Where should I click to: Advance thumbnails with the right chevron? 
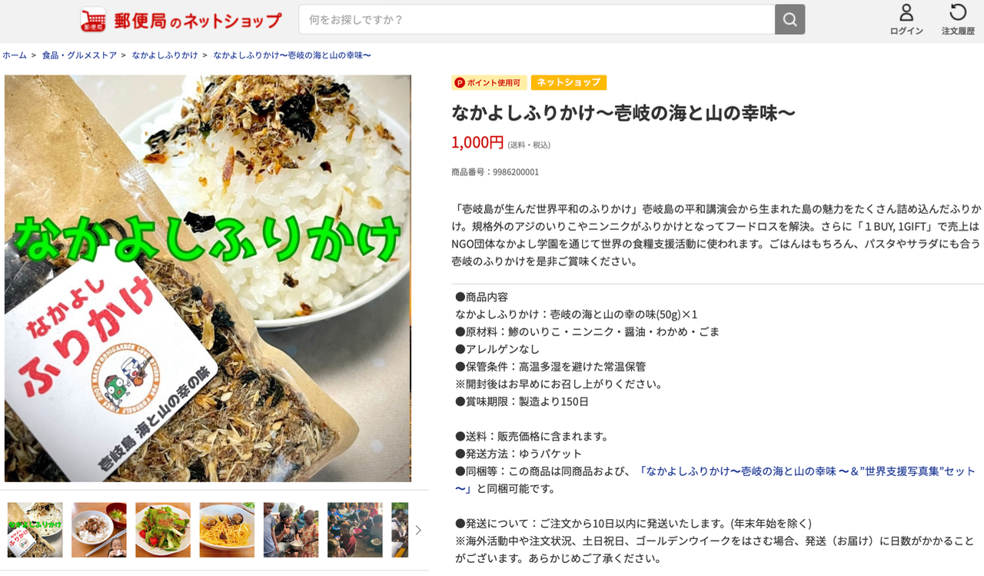coord(418,530)
